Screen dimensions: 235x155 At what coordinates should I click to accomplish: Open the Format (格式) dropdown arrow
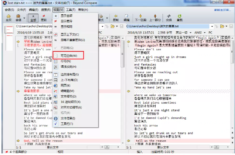point(107,18)
